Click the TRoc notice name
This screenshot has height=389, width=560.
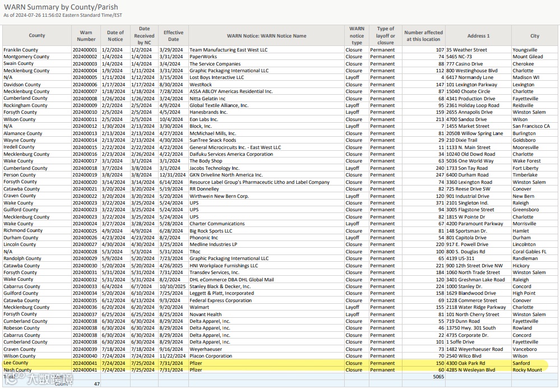pos(195,252)
